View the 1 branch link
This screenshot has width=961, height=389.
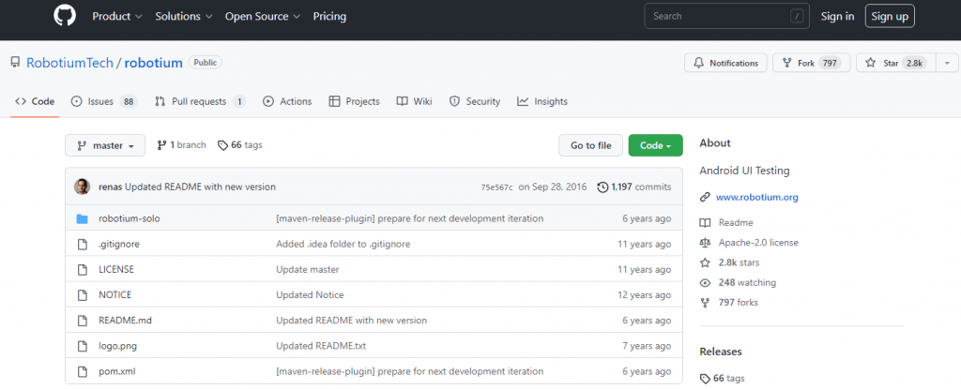coord(181,145)
